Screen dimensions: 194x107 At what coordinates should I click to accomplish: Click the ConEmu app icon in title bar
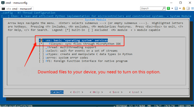pyautogui.click(x=3, y=3)
